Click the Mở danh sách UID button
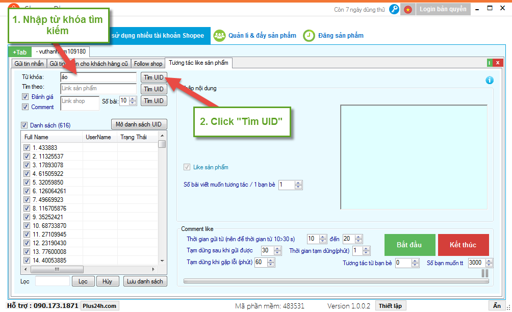 click(139, 124)
